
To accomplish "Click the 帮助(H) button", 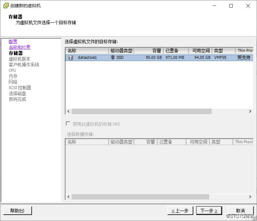I will point(17,211).
